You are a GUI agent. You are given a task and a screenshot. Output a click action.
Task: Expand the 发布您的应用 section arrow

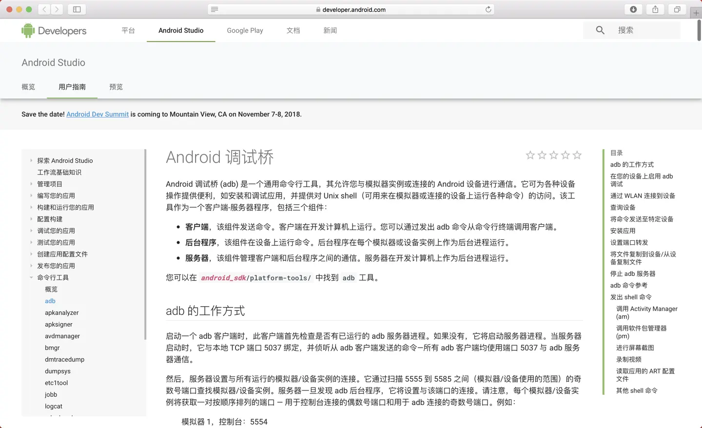point(31,266)
